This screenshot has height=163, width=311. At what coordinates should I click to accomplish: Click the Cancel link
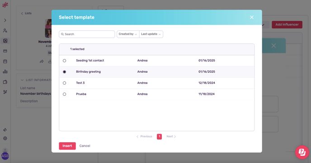[85, 146]
